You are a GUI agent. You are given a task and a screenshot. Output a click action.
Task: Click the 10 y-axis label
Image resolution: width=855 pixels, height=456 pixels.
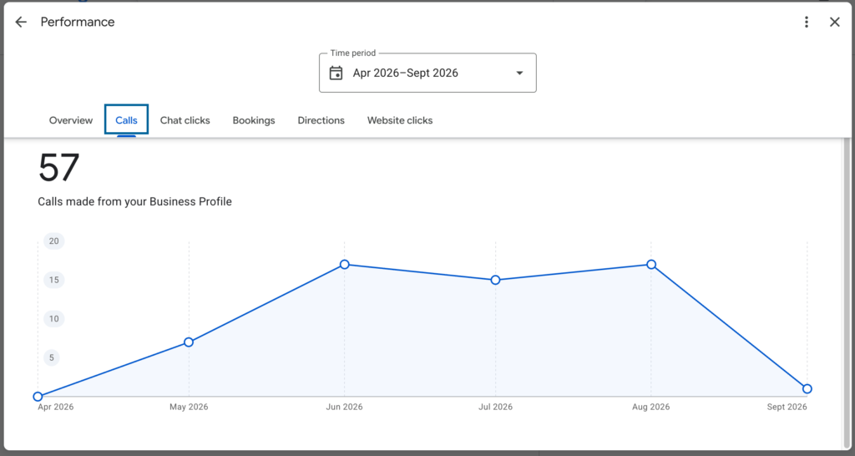click(x=54, y=319)
